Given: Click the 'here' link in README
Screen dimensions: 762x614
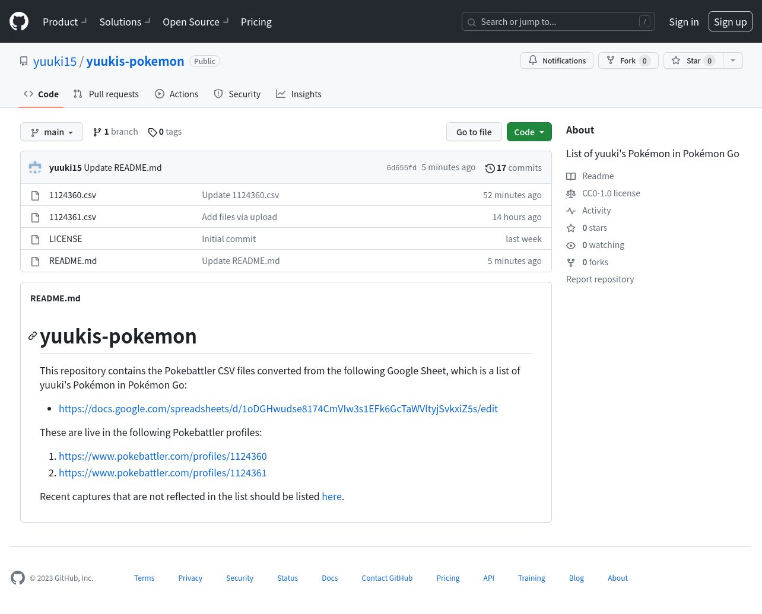Looking at the screenshot, I should tap(332, 497).
